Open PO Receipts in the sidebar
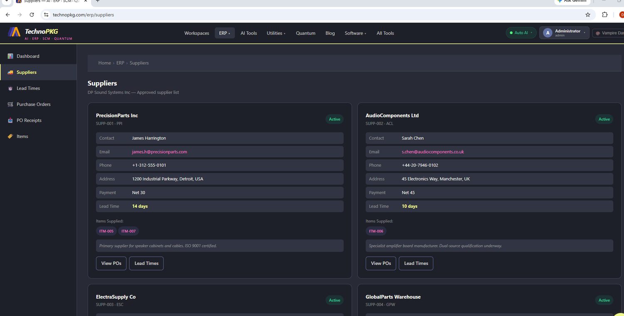The height and width of the screenshot is (316, 624). tap(38, 120)
